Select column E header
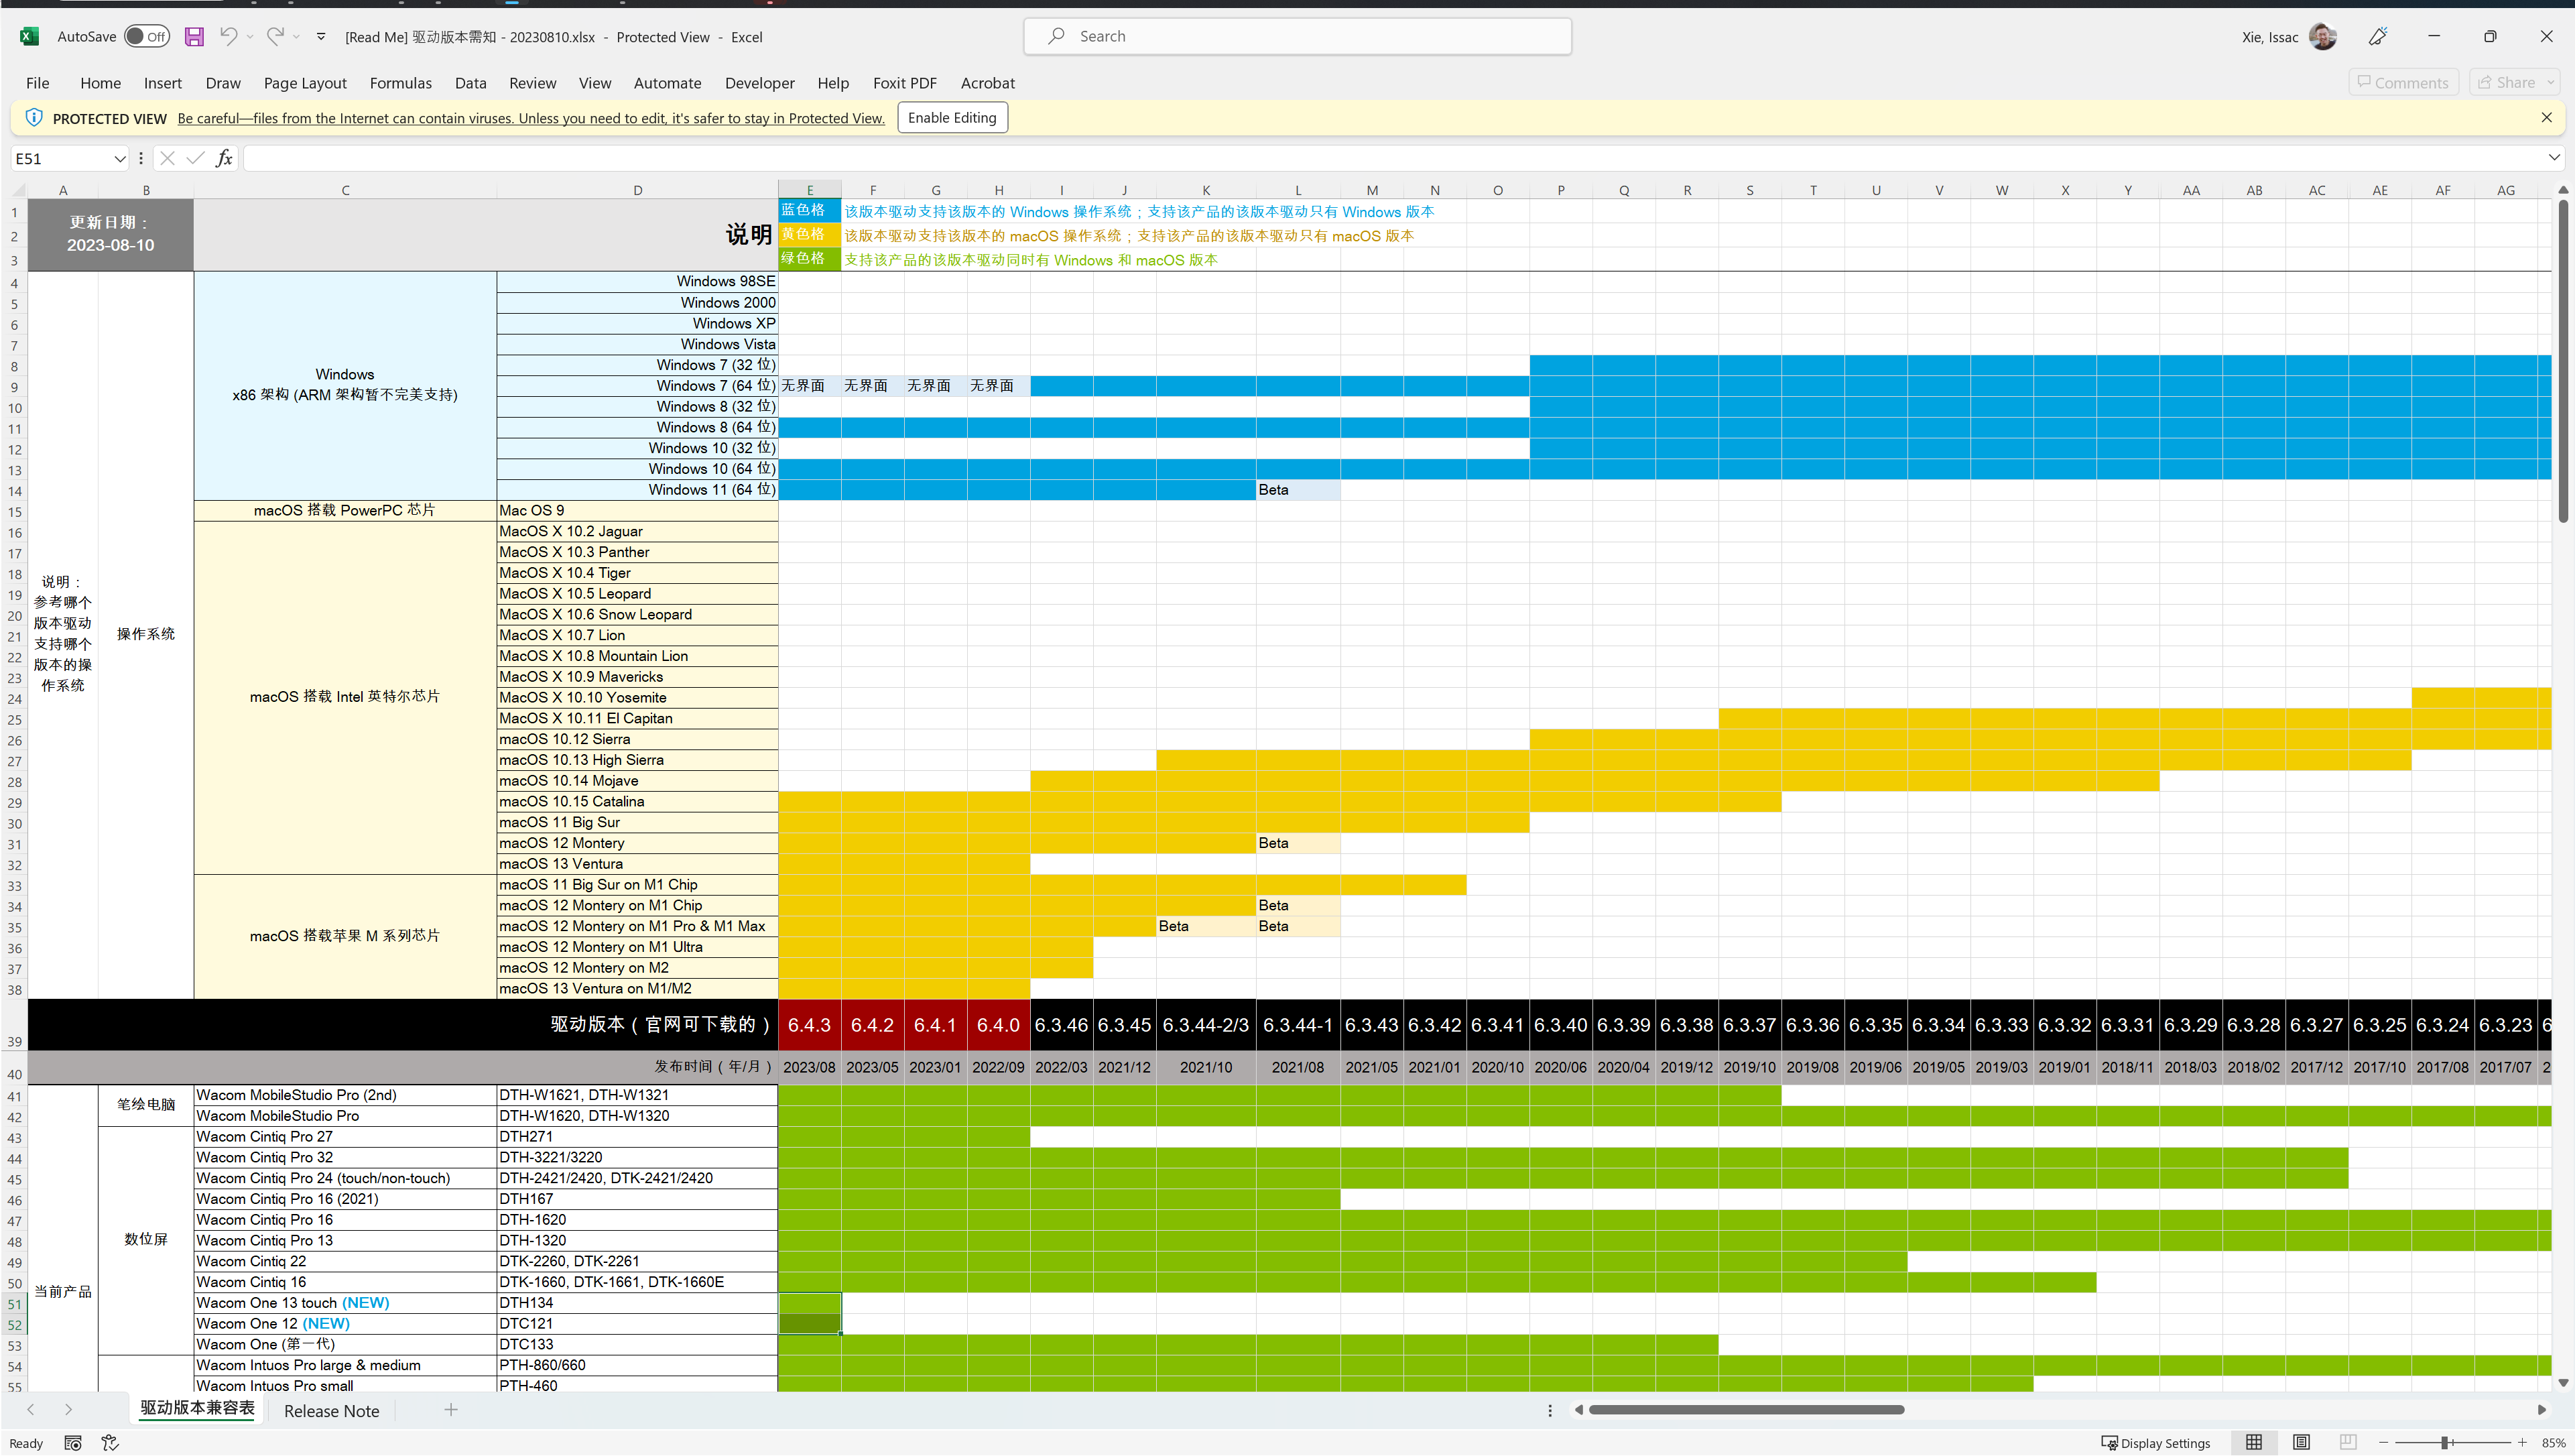The height and width of the screenshot is (1456, 2575). 810,190
